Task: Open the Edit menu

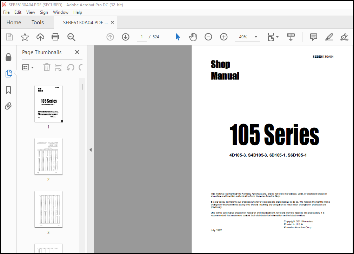Action: [18, 12]
